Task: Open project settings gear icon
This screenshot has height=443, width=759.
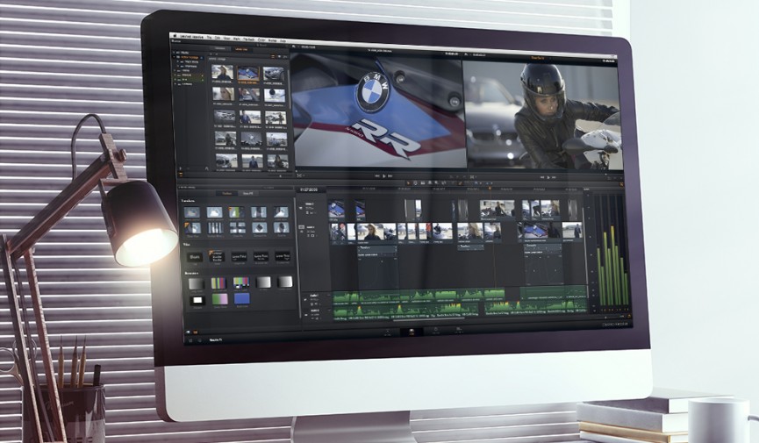Action: tap(199, 340)
